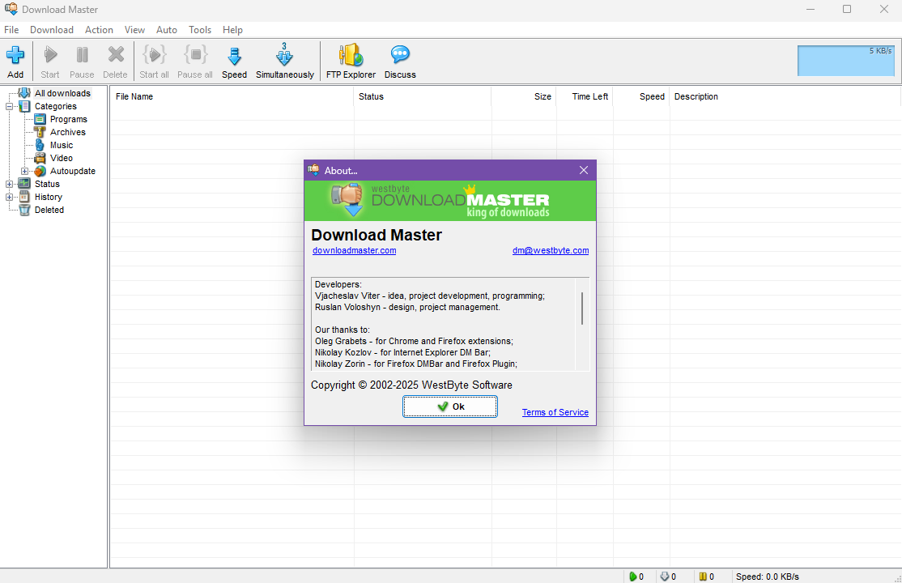902x583 pixels.
Task: Select the Music category in tree
Action: (61, 145)
